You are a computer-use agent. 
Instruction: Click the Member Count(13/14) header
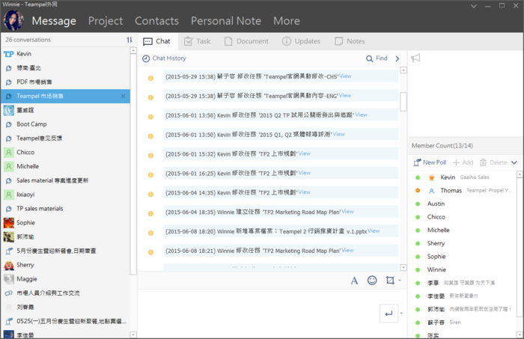tap(442, 146)
